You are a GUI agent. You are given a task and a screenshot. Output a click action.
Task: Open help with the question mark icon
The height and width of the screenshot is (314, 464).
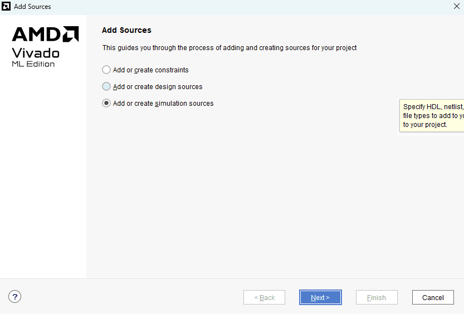click(x=15, y=297)
